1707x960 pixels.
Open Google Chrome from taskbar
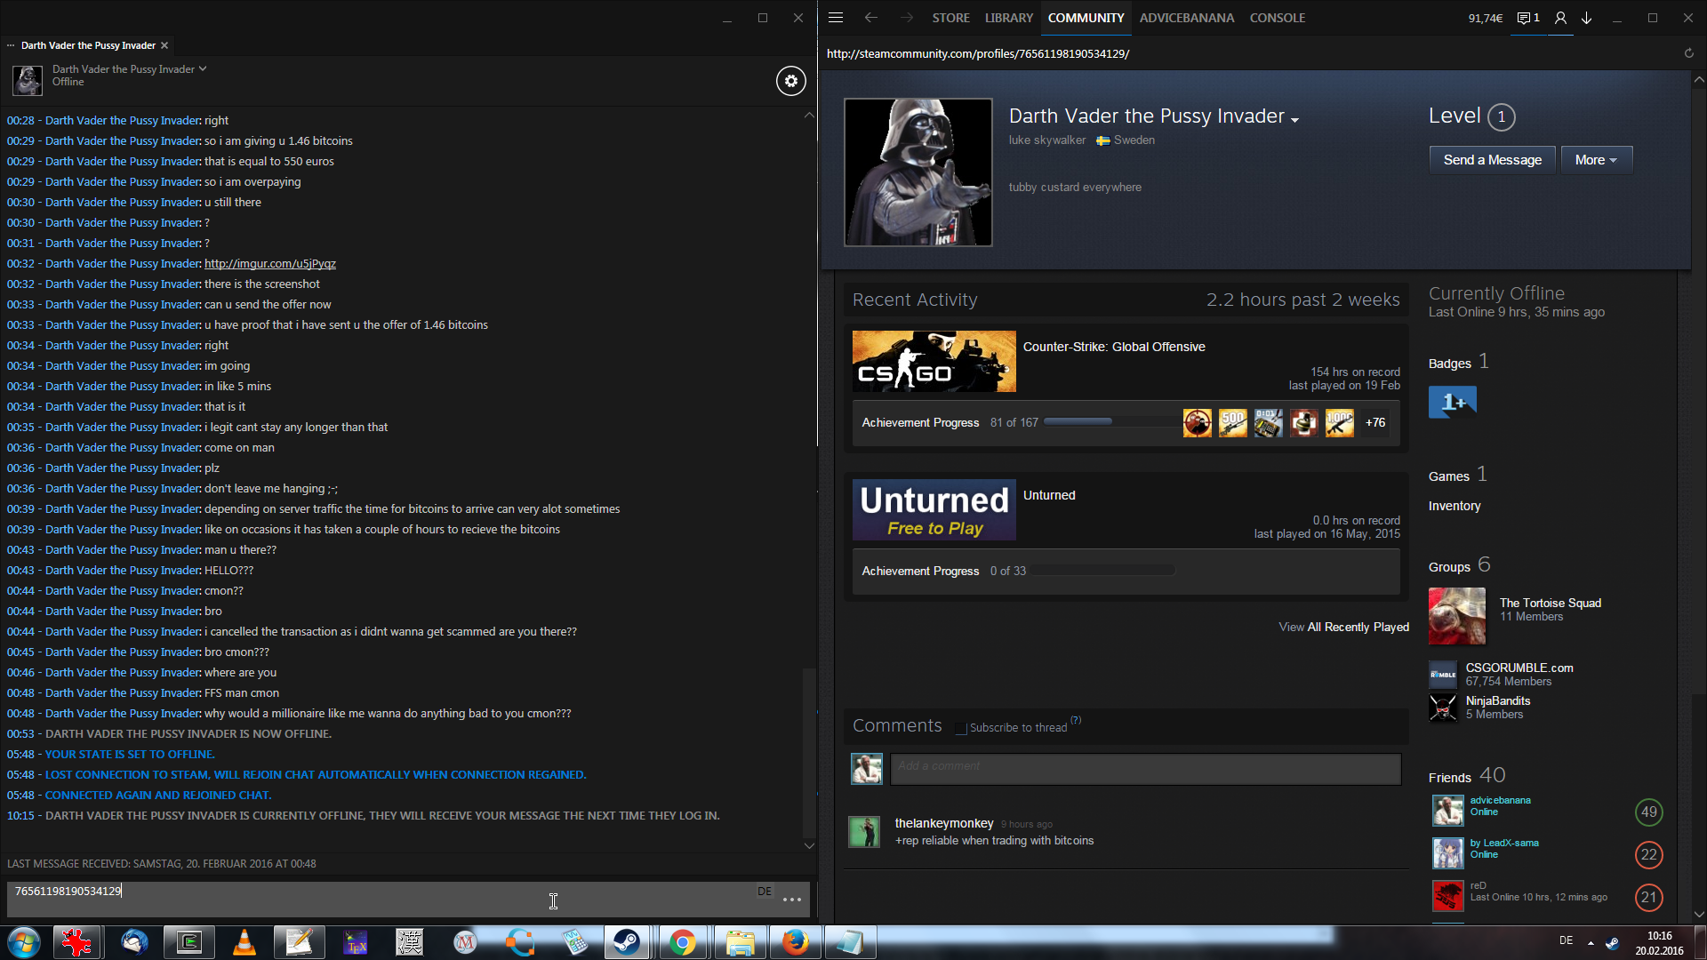click(683, 942)
